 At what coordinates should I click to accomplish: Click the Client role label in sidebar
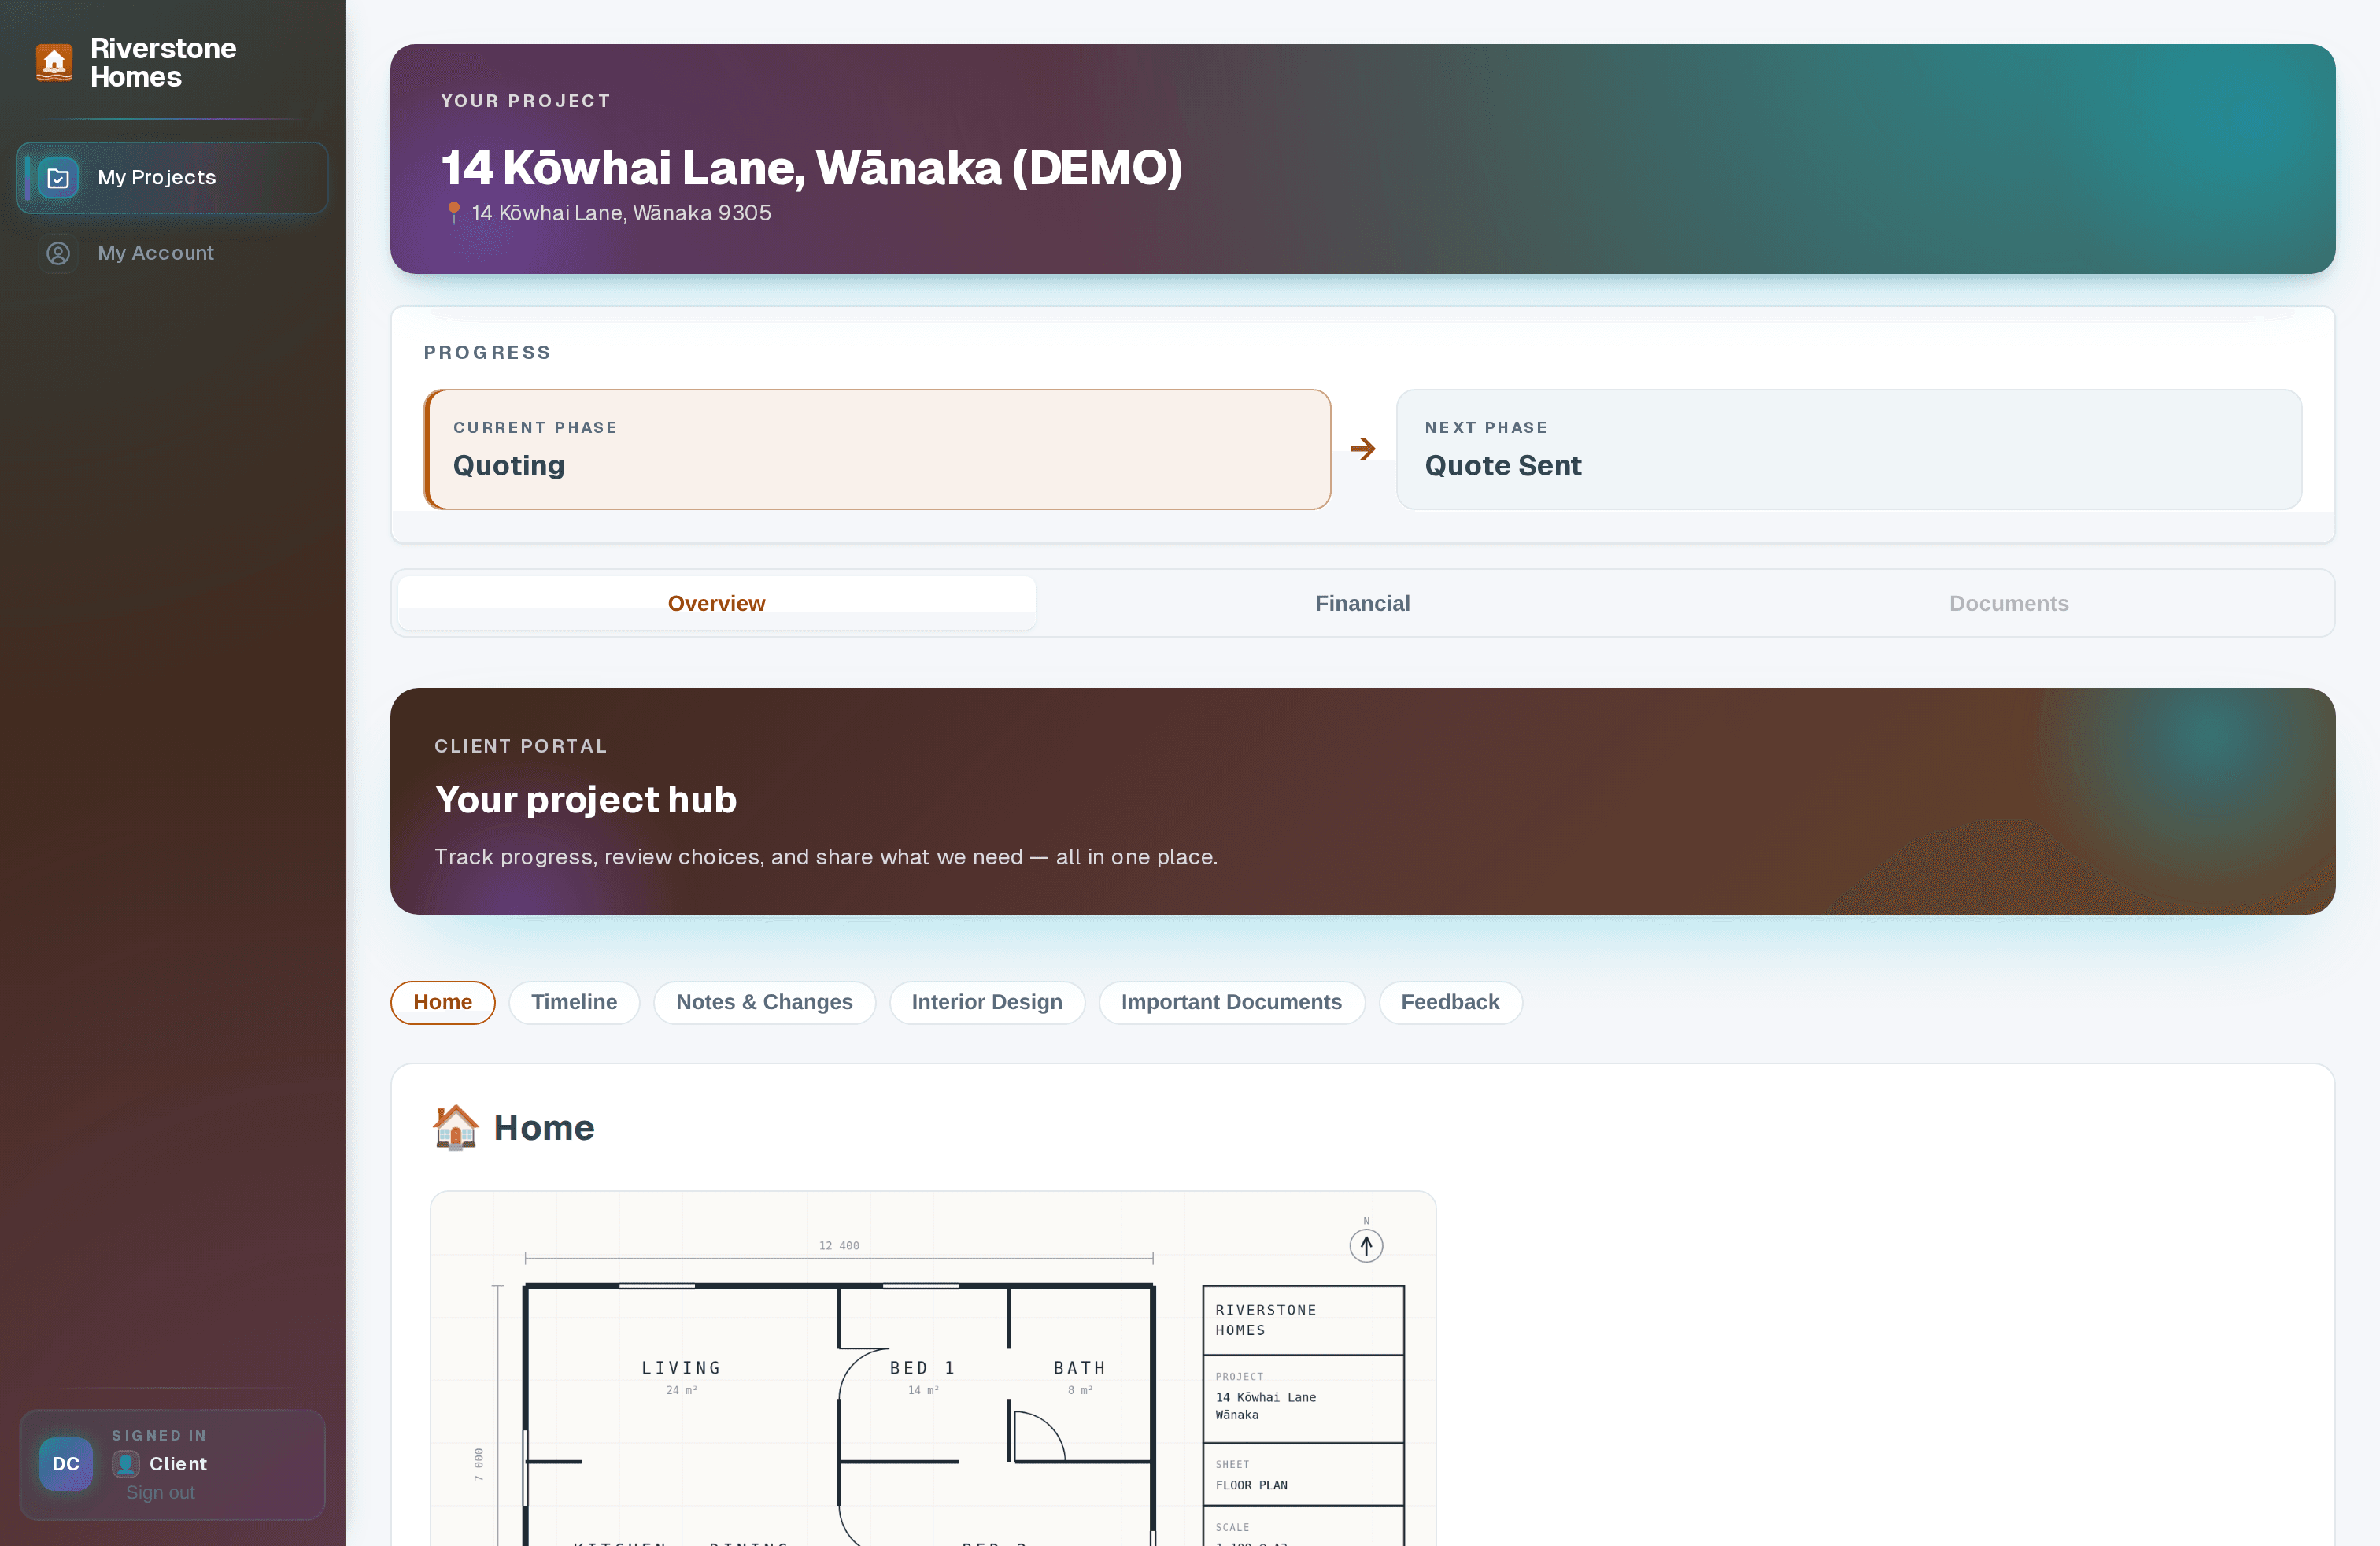coord(178,1464)
